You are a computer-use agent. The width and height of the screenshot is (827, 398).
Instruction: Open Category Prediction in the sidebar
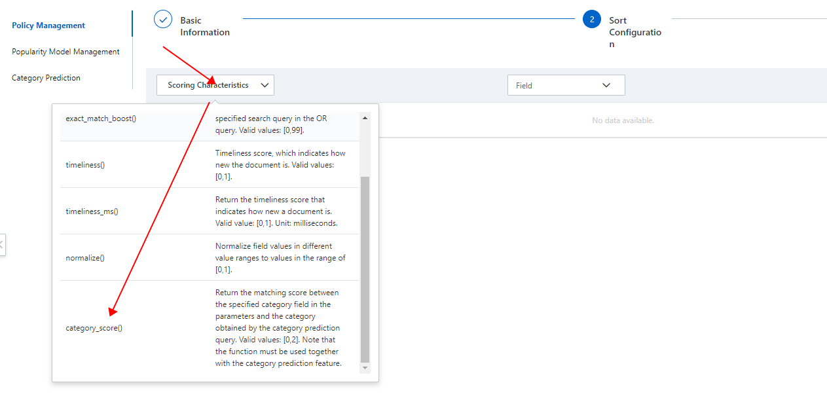[x=46, y=78]
